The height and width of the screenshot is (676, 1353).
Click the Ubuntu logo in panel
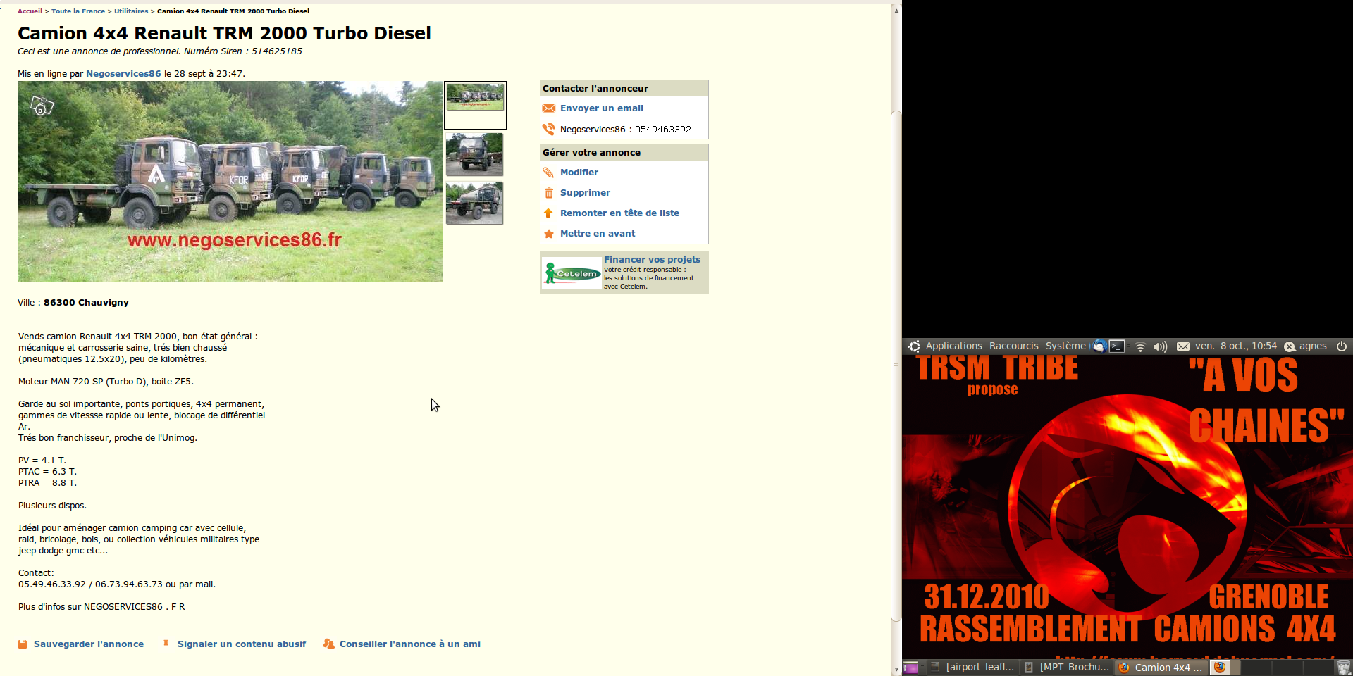(914, 346)
